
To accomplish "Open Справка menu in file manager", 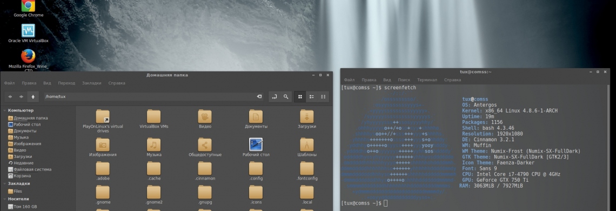I will pyautogui.click(x=117, y=83).
